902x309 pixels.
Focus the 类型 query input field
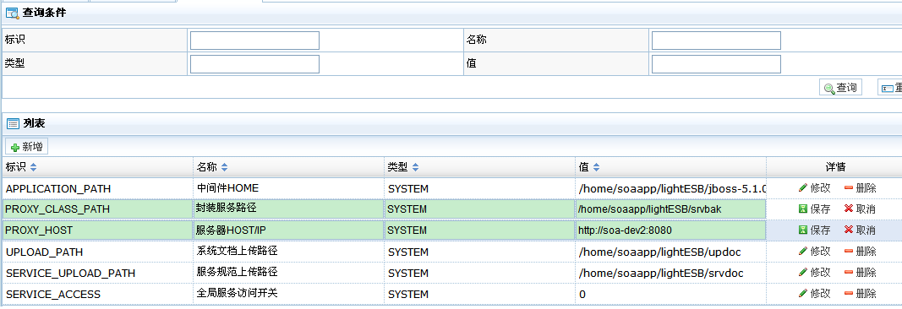tap(254, 64)
